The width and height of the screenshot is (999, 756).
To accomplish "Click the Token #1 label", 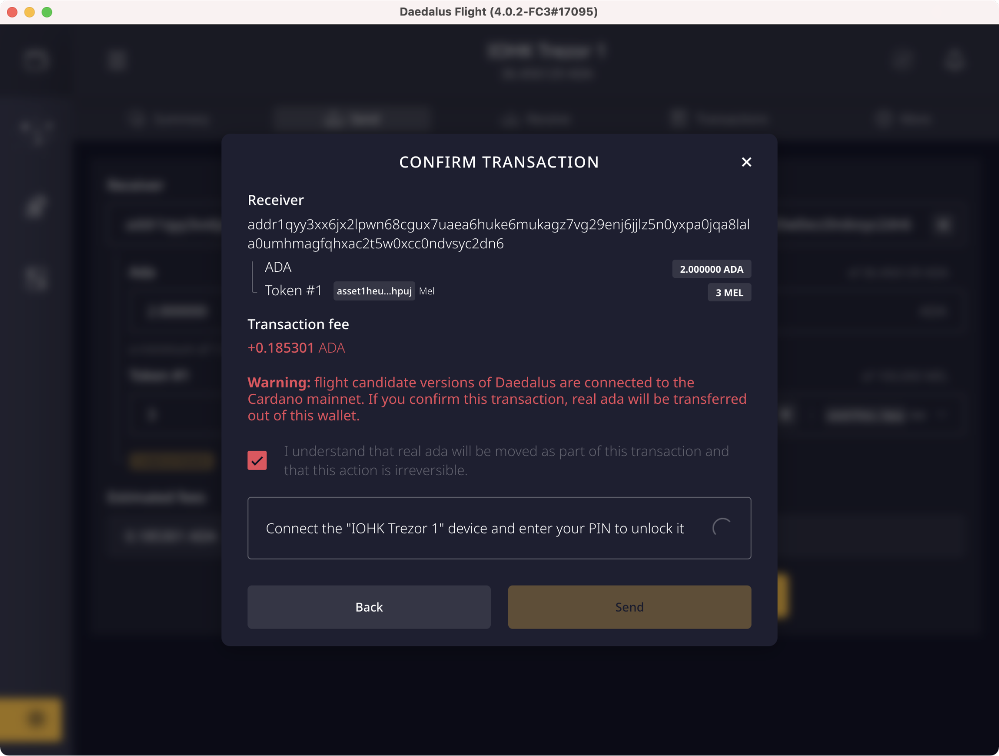I will click(x=293, y=290).
